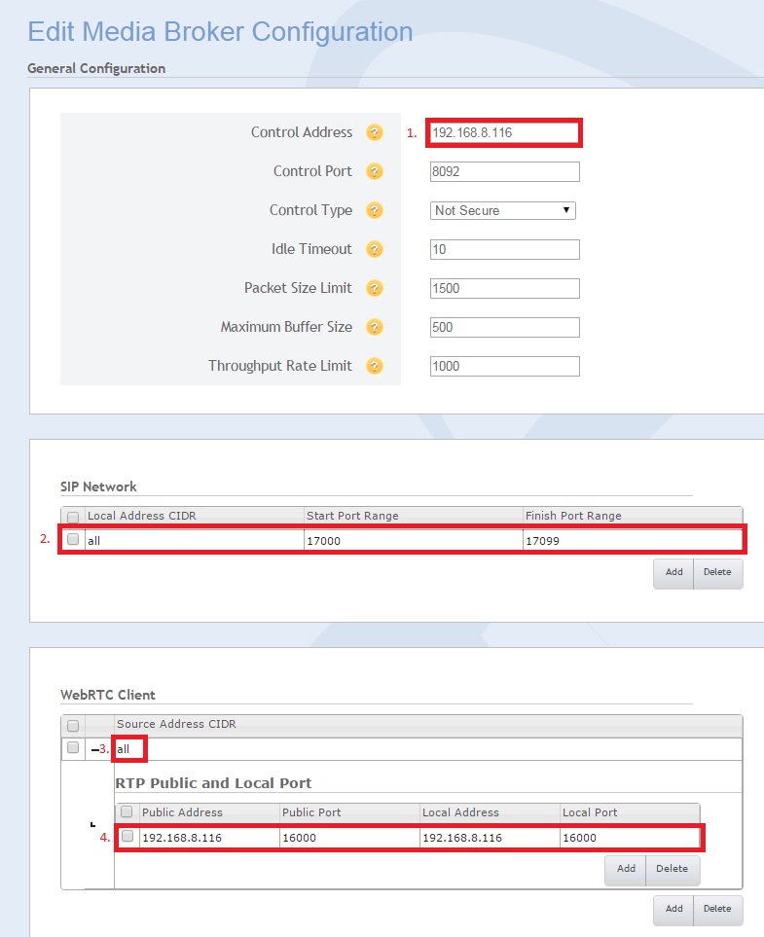Click Public Address column header

pos(209,812)
